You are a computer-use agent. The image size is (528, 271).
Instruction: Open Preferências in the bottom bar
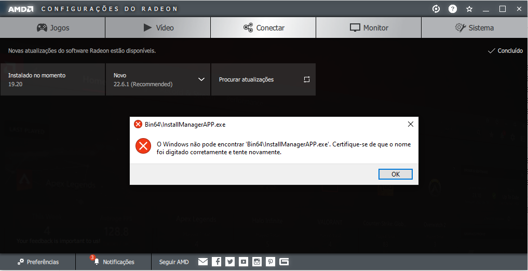[x=38, y=262]
